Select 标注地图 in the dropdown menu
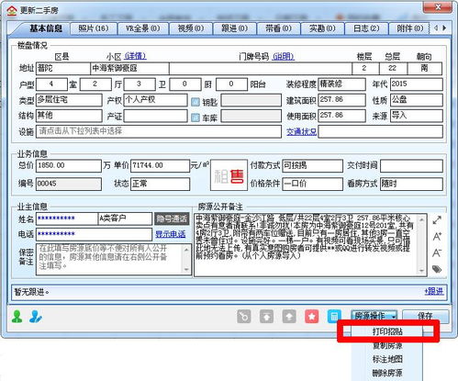This screenshot has width=458, height=381. click(x=387, y=359)
